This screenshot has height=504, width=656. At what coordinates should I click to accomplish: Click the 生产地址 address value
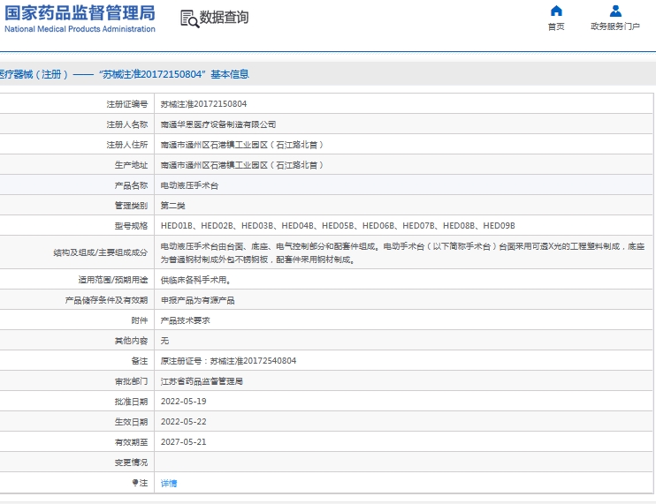click(242, 165)
